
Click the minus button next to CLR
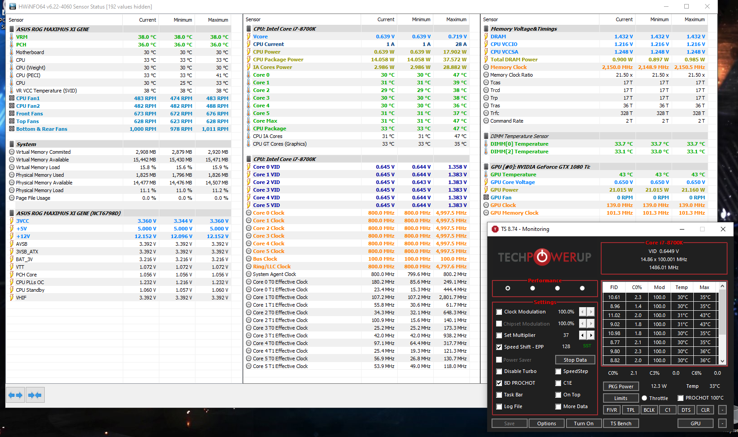pos(722,410)
